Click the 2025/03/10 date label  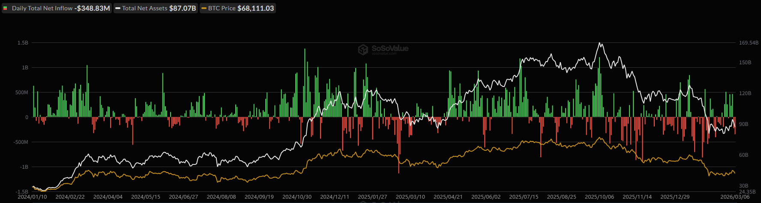click(x=410, y=197)
